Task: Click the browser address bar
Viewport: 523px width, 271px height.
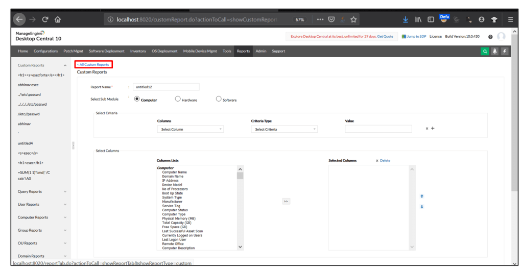Action: [199, 20]
